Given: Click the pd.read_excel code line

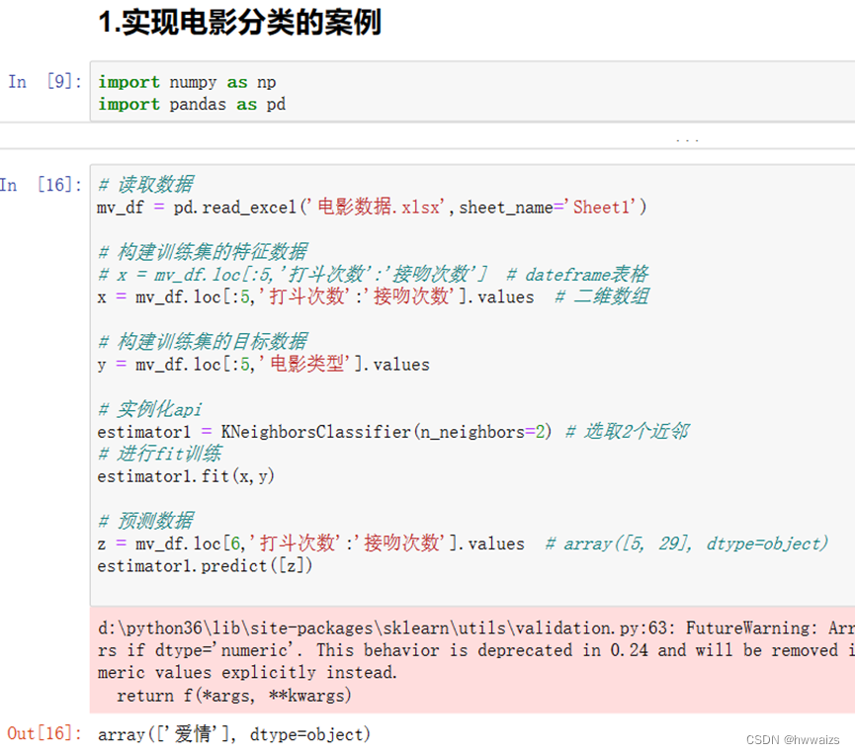Looking at the screenshot, I should tap(372, 208).
